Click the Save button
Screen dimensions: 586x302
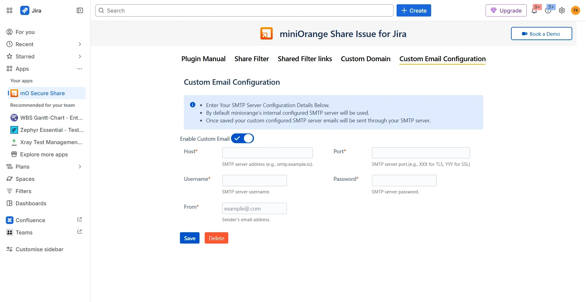click(190, 238)
